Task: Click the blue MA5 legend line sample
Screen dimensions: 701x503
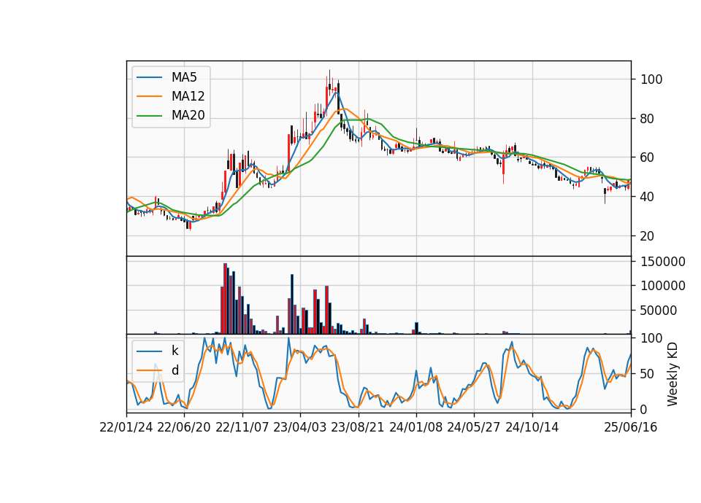Action: (x=149, y=77)
